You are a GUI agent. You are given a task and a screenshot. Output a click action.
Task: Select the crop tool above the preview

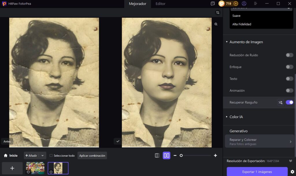coord(217,13)
